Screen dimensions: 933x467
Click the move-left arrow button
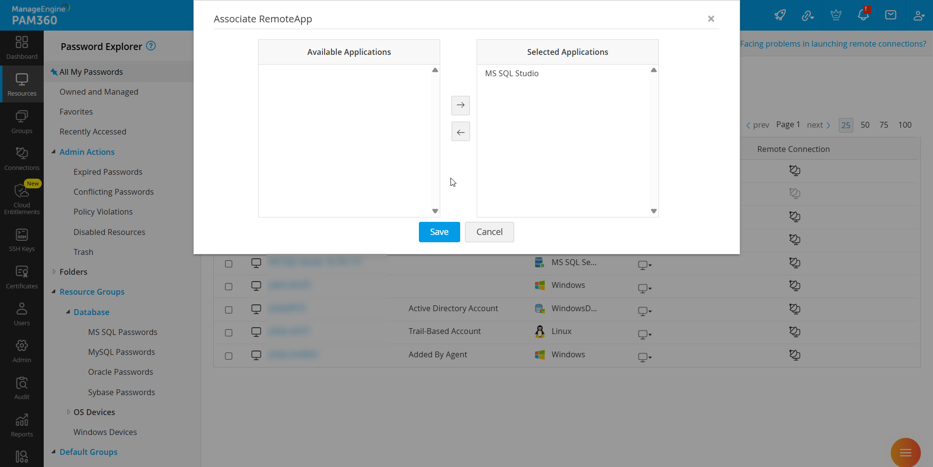[x=460, y=132]
